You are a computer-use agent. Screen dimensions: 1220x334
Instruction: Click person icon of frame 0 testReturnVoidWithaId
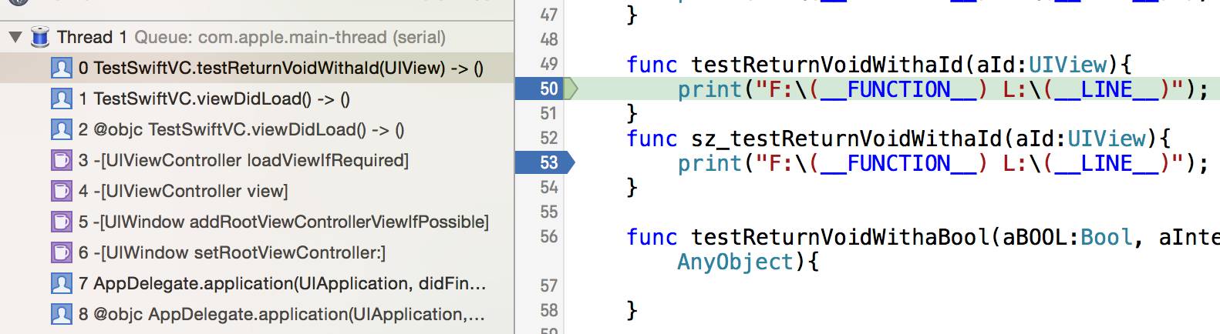coord(61,68)
